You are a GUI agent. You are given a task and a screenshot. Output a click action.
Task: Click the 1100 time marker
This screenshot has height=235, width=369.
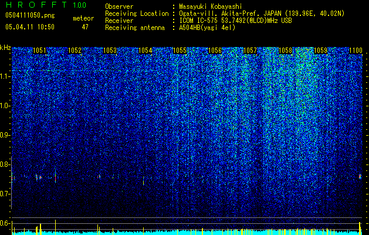pos(356,51)
